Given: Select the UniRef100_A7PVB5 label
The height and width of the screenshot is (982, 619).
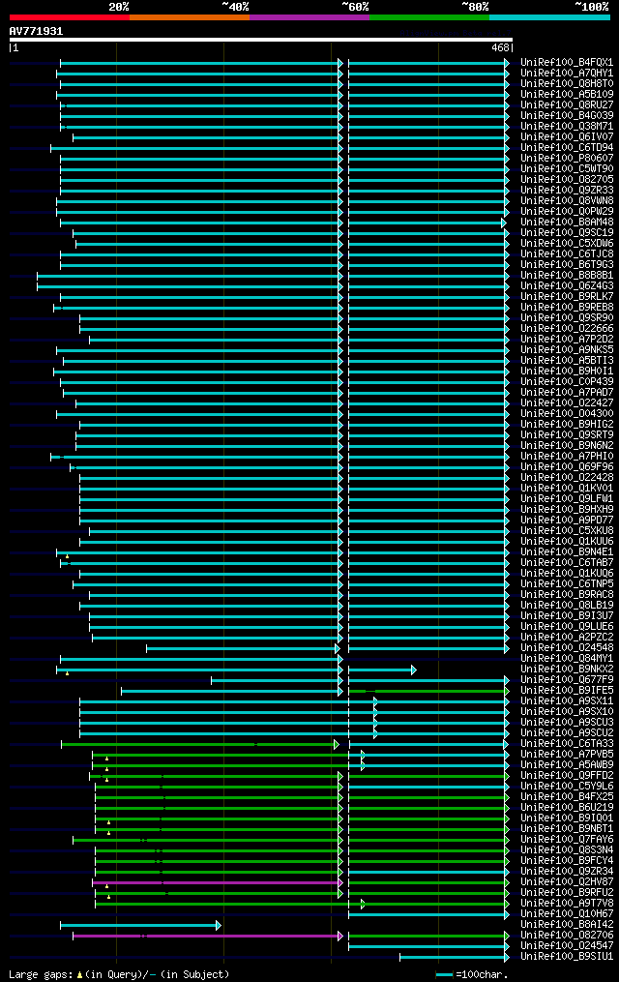Looking at the screenshot, I should click(x=567, y=755).
